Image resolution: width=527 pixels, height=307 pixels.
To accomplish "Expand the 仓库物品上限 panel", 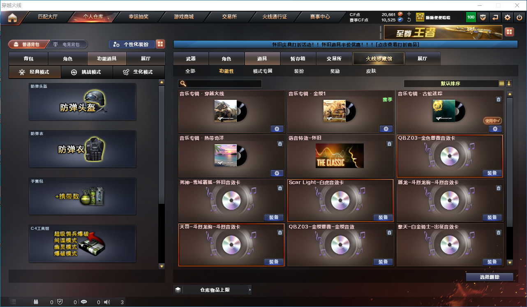I will 213,290.
